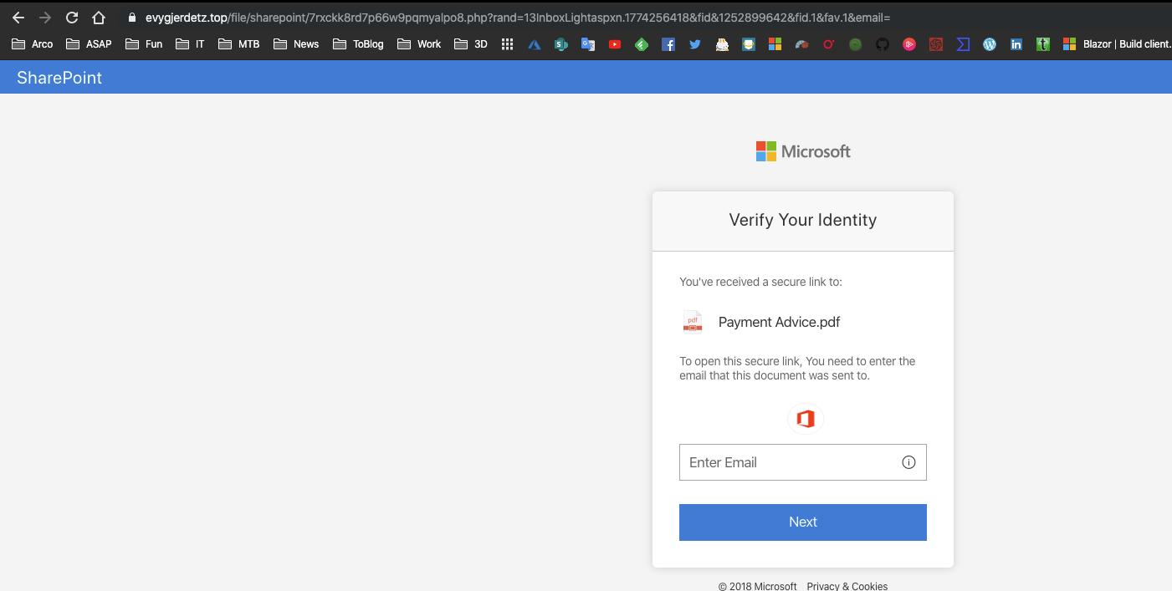Click the round Office logo icon
Viewport: 1172px width, 591px height.
click(x=806, y=419)
